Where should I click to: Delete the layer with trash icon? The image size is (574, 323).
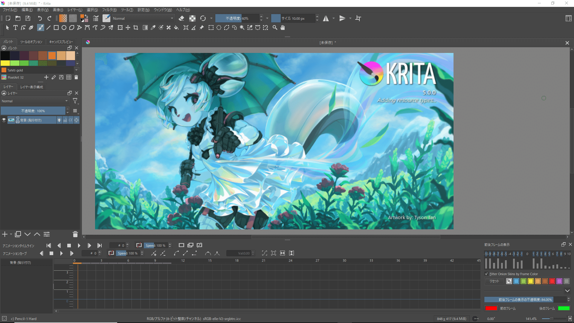click(x=75, y=234)
